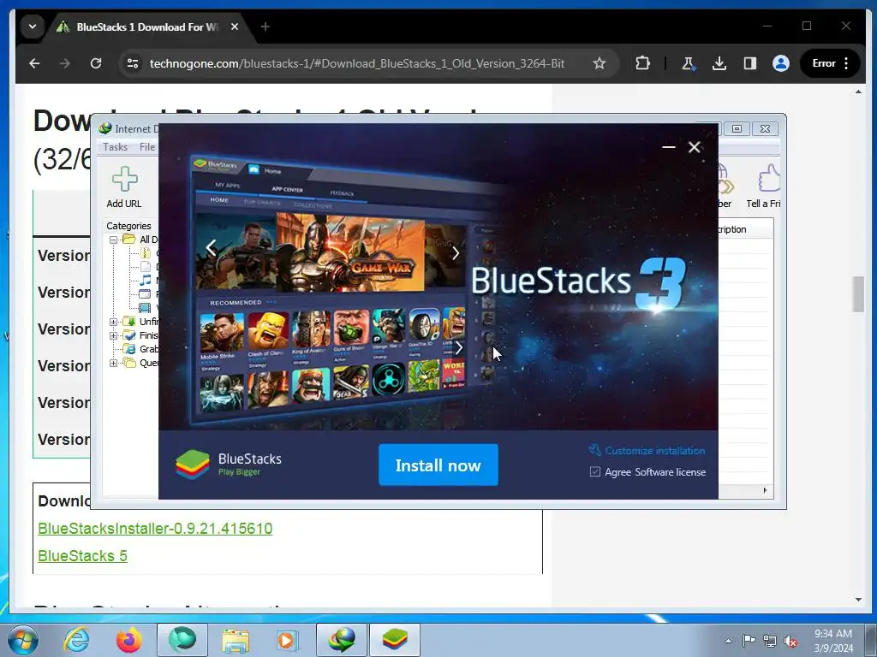Switch to BlueStacks installer on taskbar
The image size is (877, 657).
point(394,640)
